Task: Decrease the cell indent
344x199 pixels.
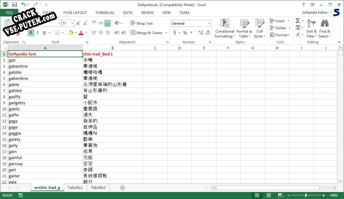Action: (117, 33)
